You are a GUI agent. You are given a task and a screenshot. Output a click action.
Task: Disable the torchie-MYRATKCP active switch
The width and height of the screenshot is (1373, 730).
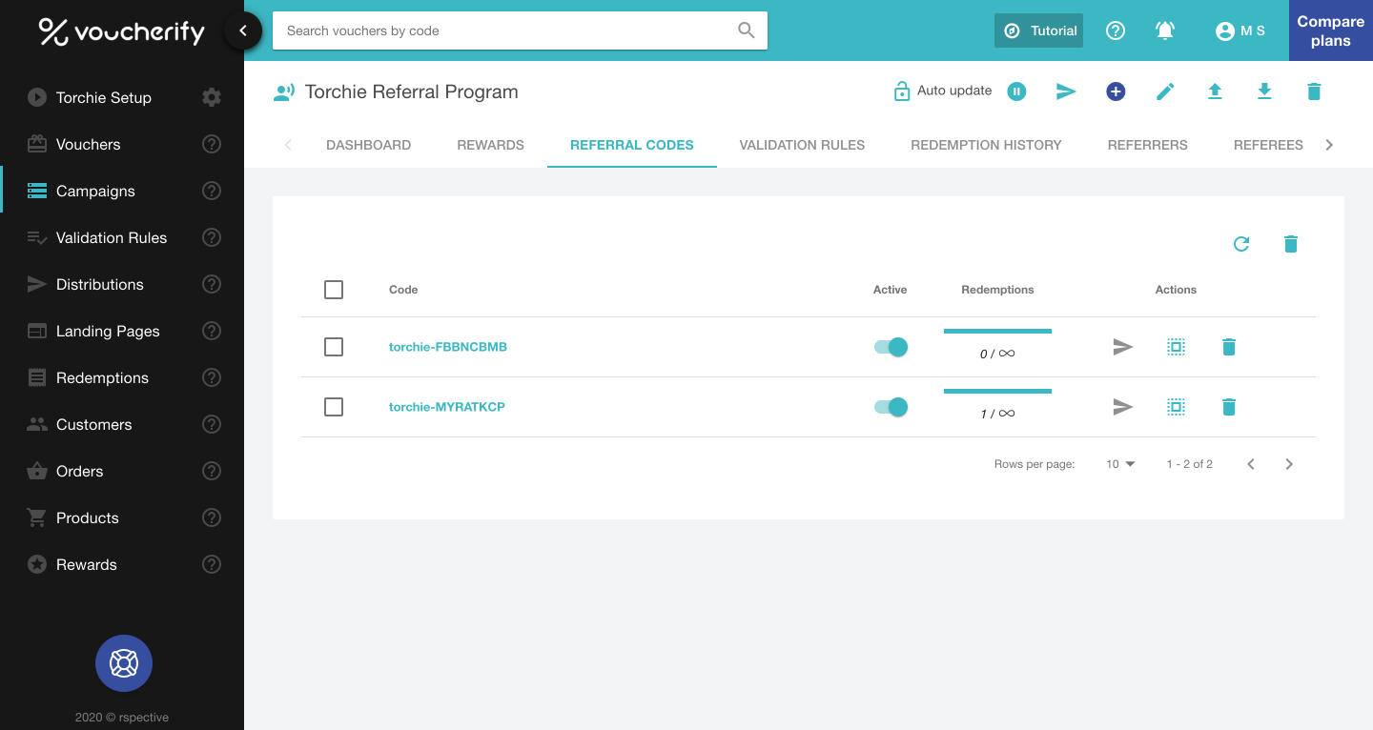[891, 407]
